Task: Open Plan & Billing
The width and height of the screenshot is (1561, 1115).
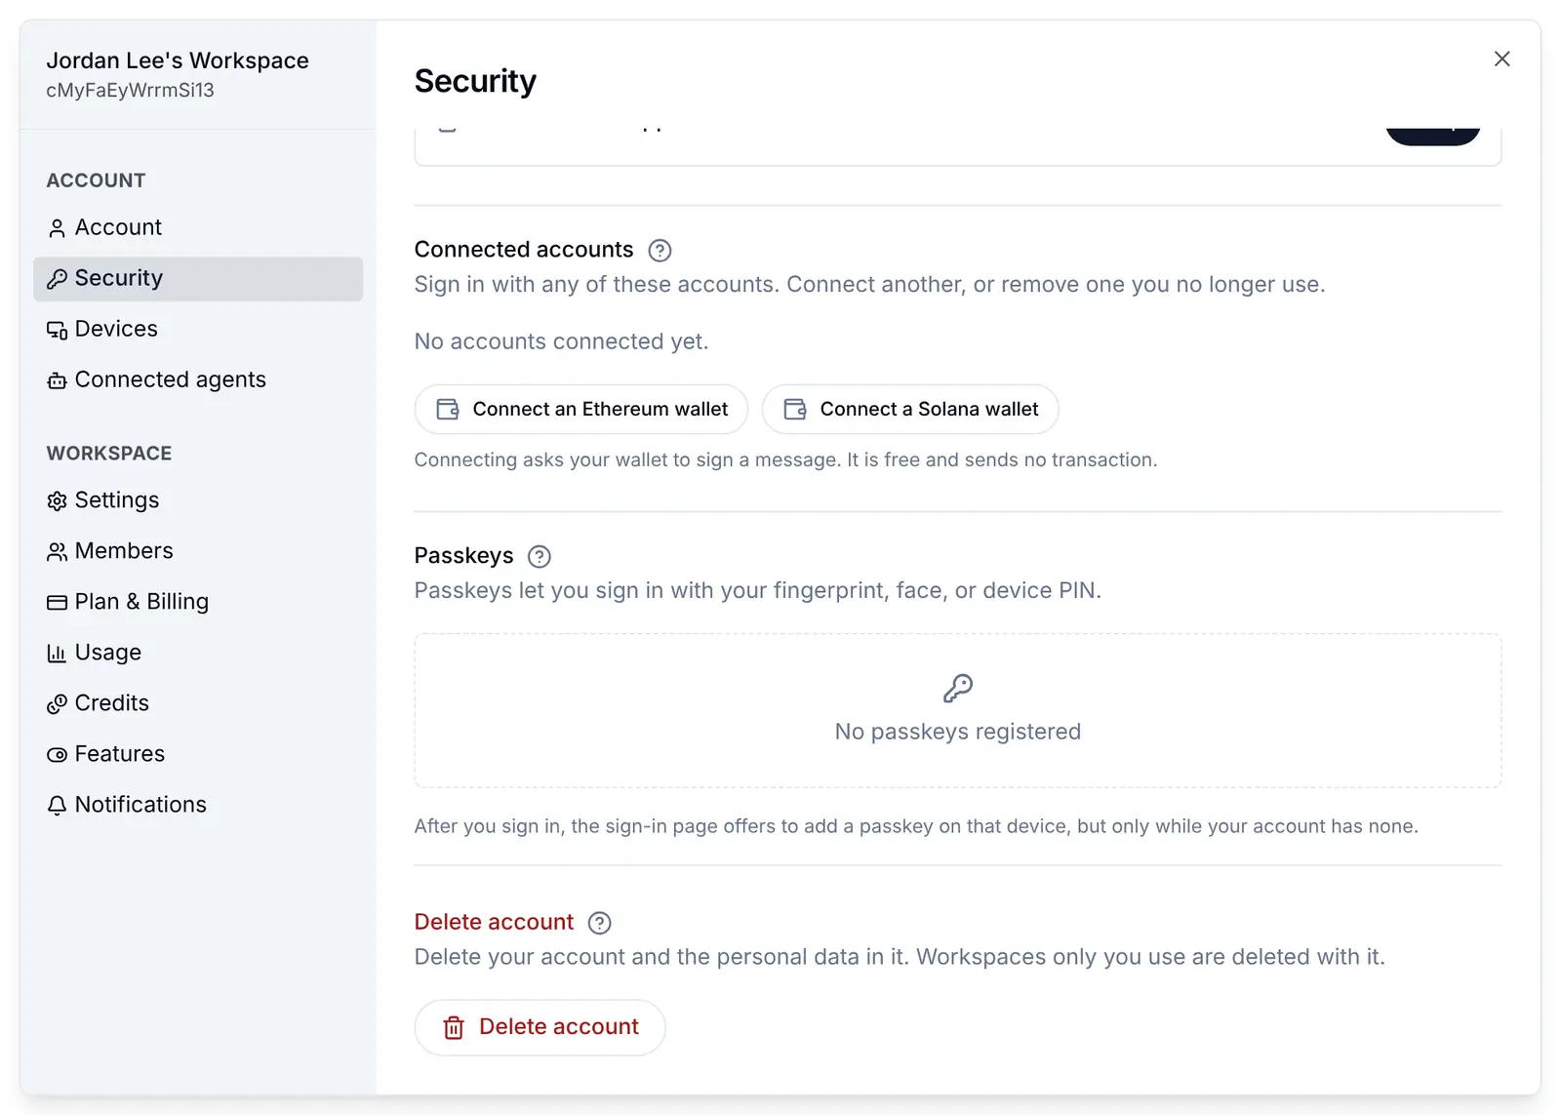Action: pos(198,602)
